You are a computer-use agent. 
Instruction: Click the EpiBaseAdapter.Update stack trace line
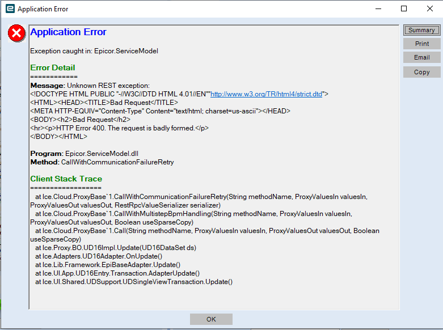click(x=108, y=265)
